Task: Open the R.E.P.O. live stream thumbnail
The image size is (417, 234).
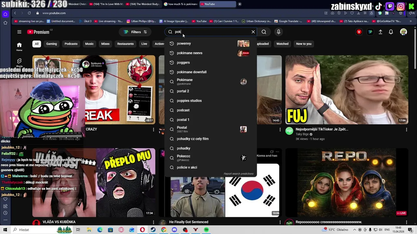Action: pos(347,183)
